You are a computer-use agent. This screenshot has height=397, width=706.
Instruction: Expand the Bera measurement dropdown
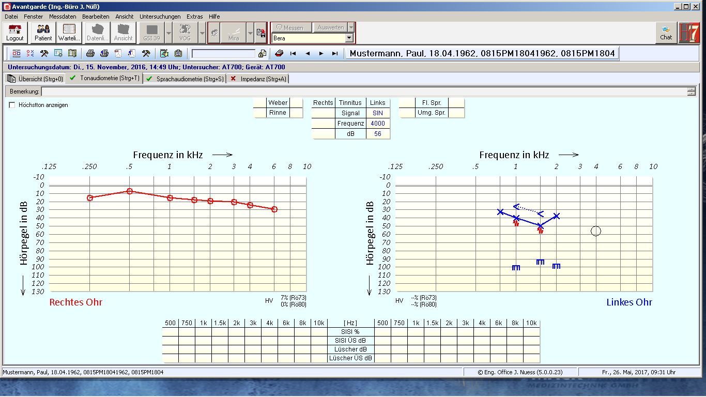point(349,38)
